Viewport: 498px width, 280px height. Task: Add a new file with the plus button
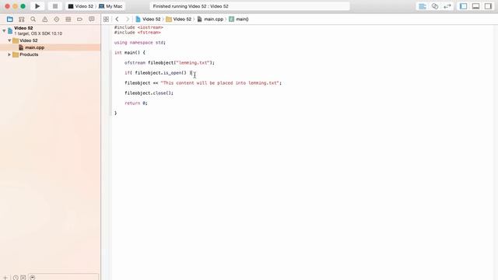pyautogui.click(x=5, y=278)
